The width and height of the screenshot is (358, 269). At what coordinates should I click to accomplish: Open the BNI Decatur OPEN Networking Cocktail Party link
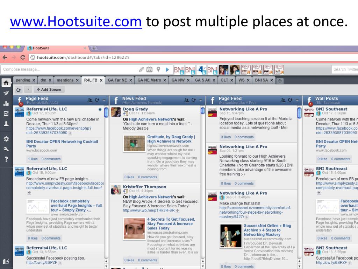[62, 144]
